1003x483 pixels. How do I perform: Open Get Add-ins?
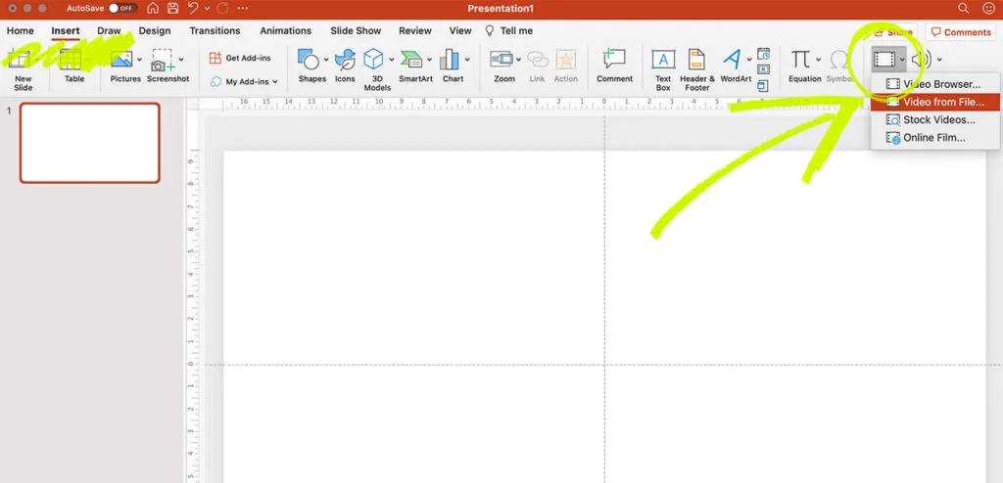[x=240, y=58]
